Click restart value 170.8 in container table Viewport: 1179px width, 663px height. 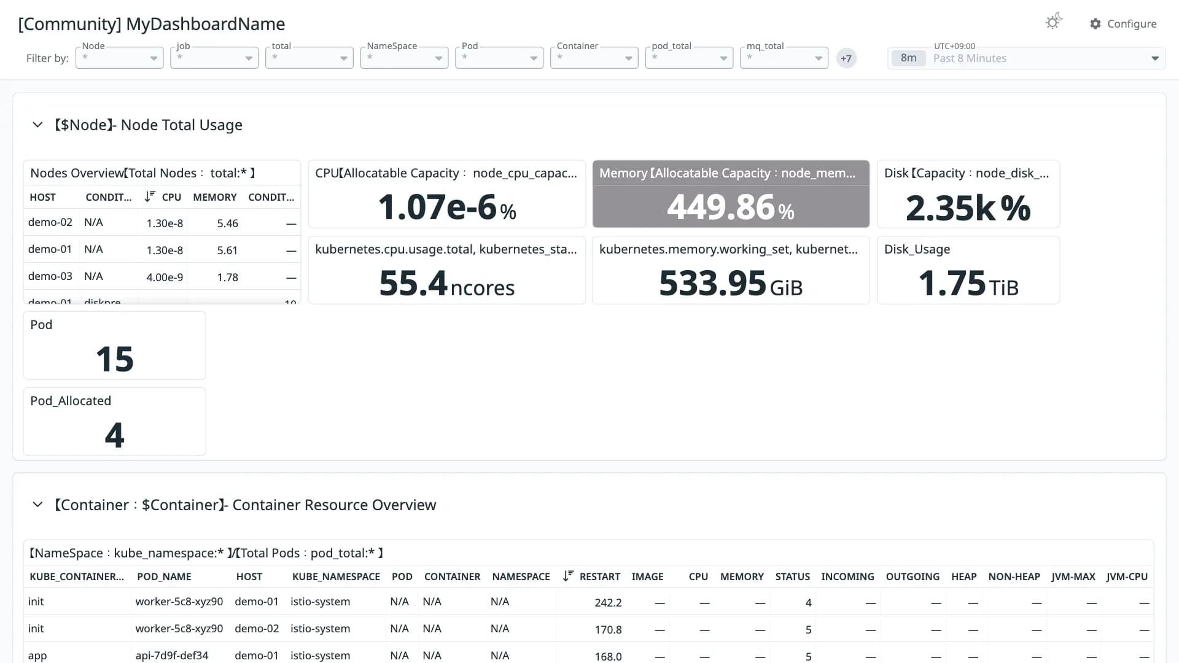(608, 630)
